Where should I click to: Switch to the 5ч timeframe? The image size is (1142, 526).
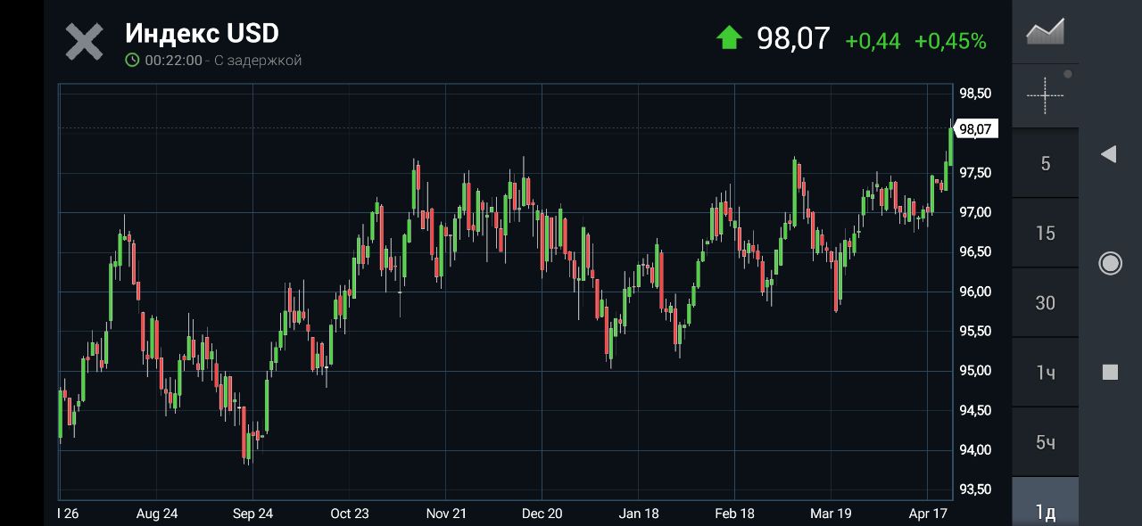pos(1046,441)
